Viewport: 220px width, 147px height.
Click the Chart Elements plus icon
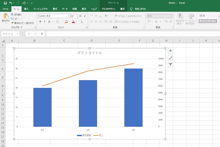pos(170,51)
